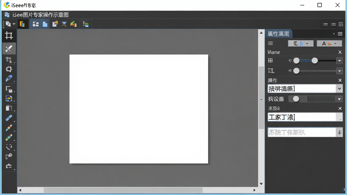This screenshot has width=347, height=195.
Task: Expand the dropdown beside the top grid slider
Action: (x=339, y=61)
